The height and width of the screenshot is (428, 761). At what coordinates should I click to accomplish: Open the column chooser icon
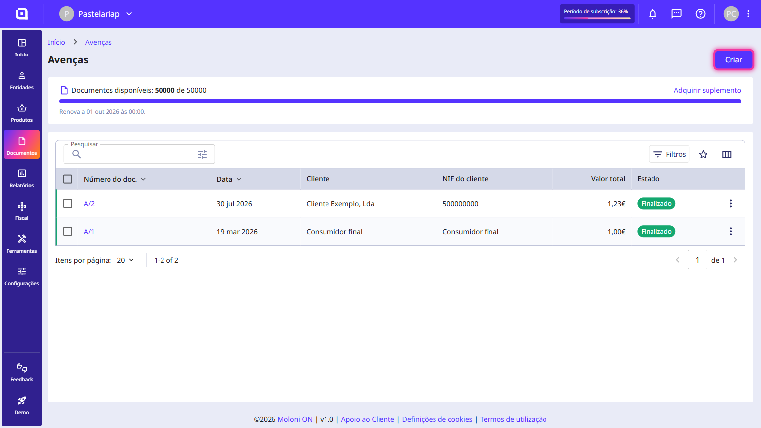tap(727, 154)
